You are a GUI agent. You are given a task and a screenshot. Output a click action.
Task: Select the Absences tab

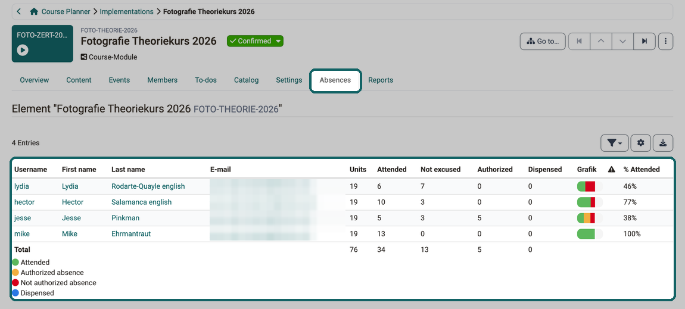335,80
